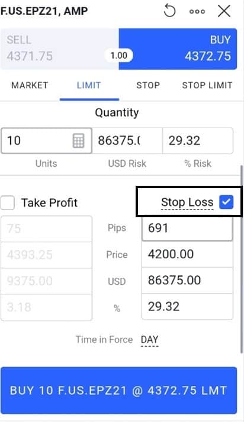Close the order panel with X icon
Viewport: 244px width, 422px height.
(224, 11)
